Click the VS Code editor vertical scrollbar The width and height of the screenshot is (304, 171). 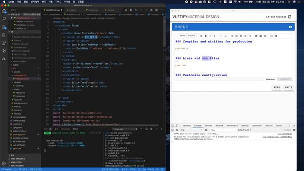coord(164,31)
